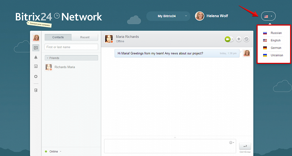Screen dimensions: 292x156
Task: Click the Offline status text
Action: (x=120, y=41)
